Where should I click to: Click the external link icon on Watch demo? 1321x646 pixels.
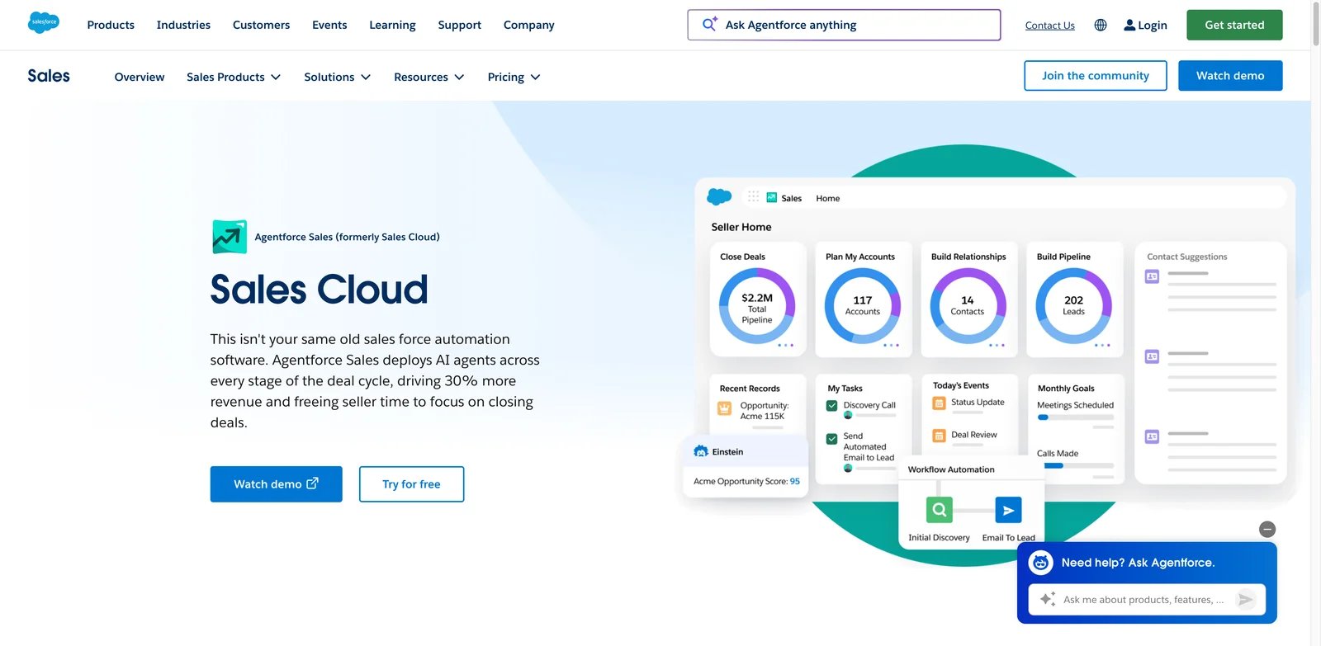[x=312, y=483]
